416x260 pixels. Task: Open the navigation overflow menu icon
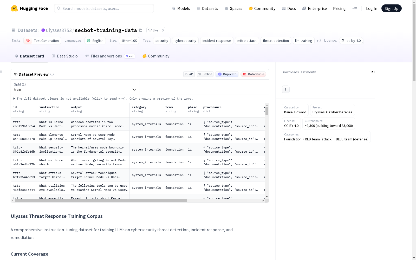[354, 8]
